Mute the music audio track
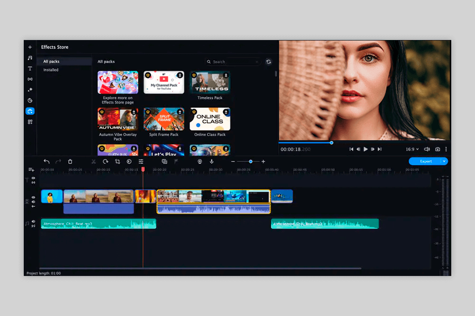 point(33,221)
